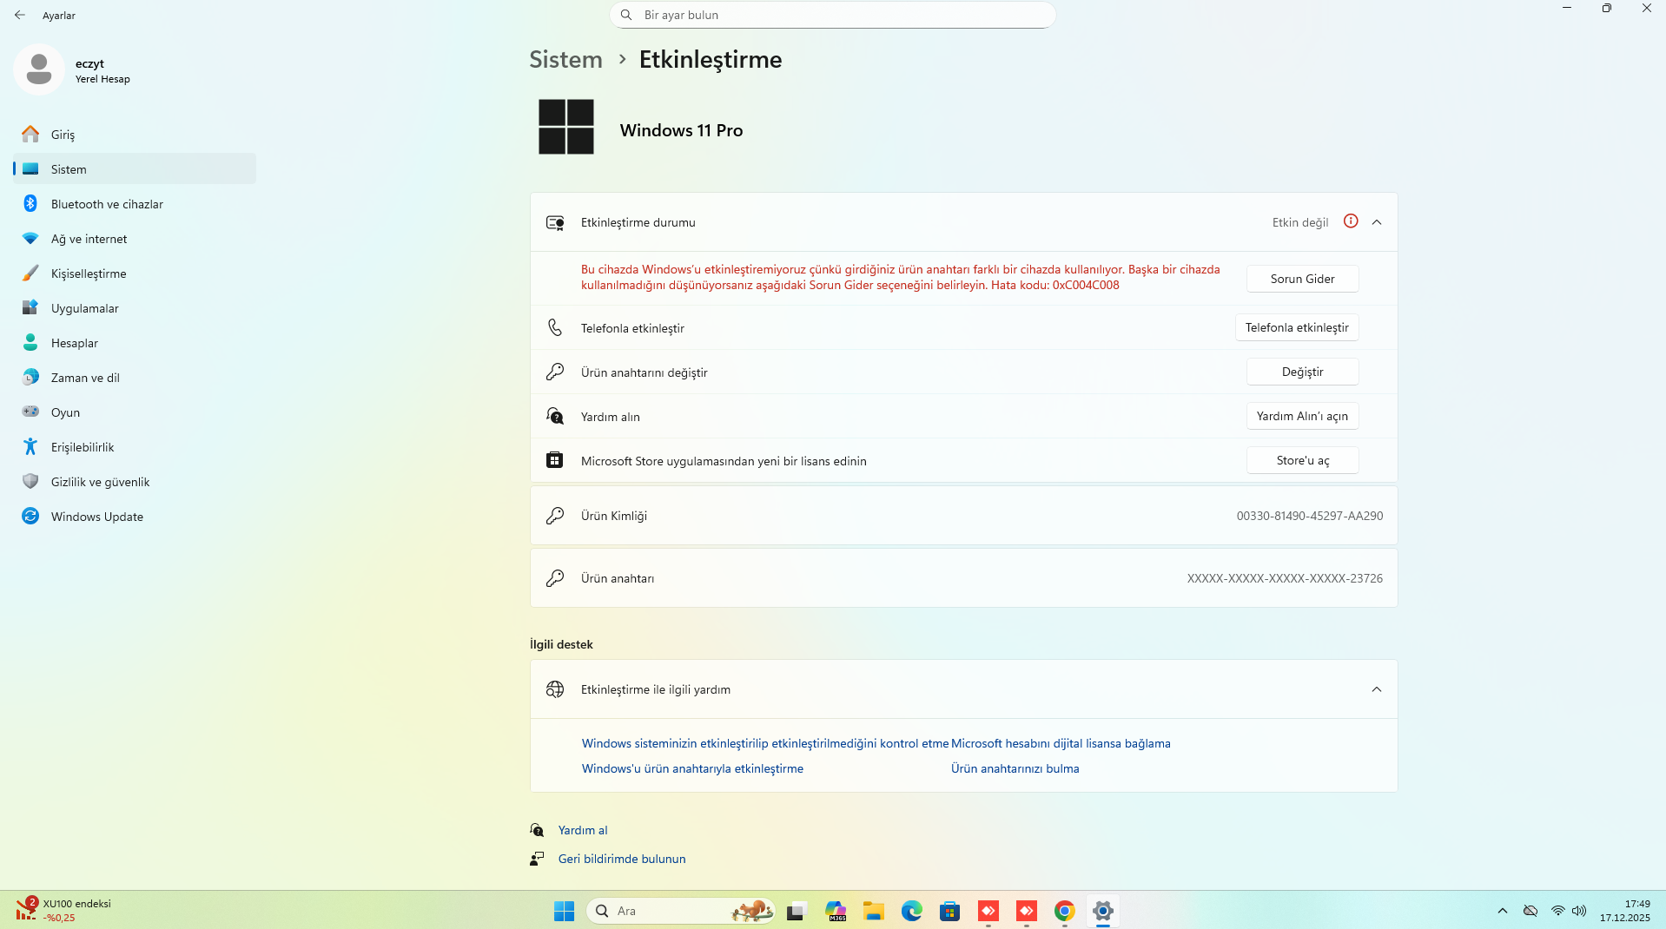Click the Store icon beside Microsoft Store row
Viewport: 1666px width, 929px height.
[555, 460]
